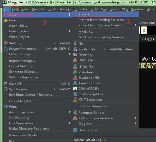Click the Resource Bundle icon

coord(75,113)
